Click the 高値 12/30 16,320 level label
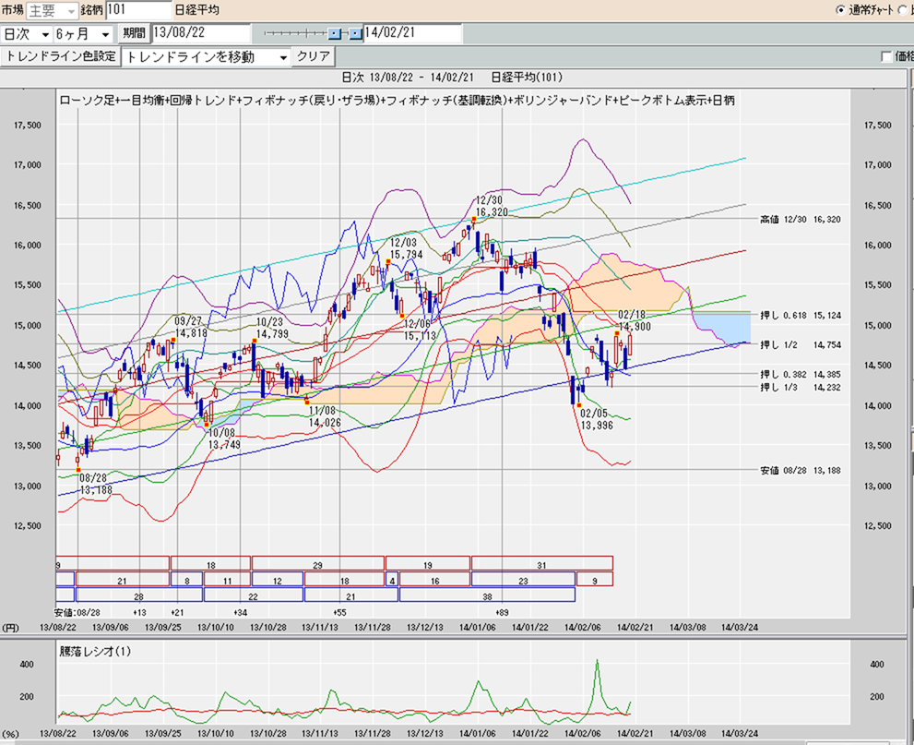914x745 pixels. coord(801,220)
